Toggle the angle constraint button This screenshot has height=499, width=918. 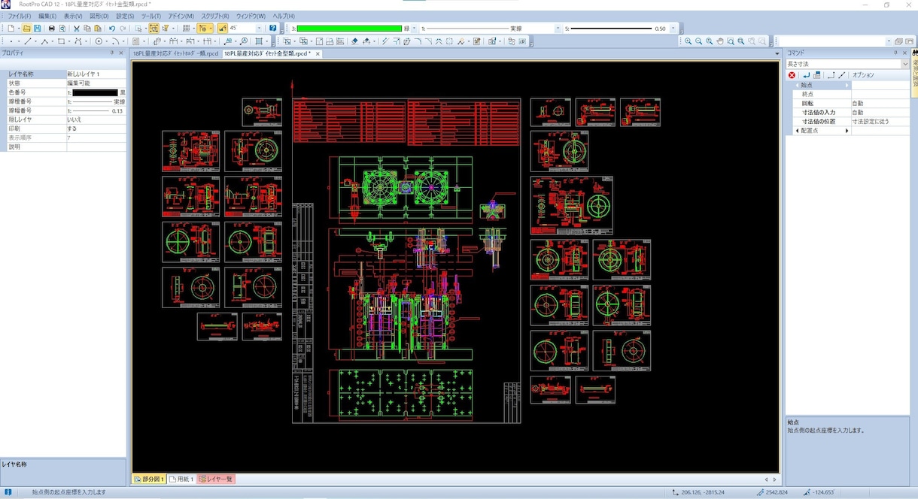point(223,28)
